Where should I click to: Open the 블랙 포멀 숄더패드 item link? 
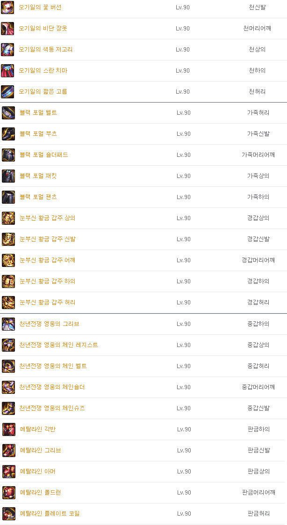coord(44,155)
